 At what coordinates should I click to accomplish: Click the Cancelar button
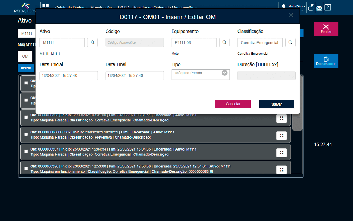coord(233,104)
